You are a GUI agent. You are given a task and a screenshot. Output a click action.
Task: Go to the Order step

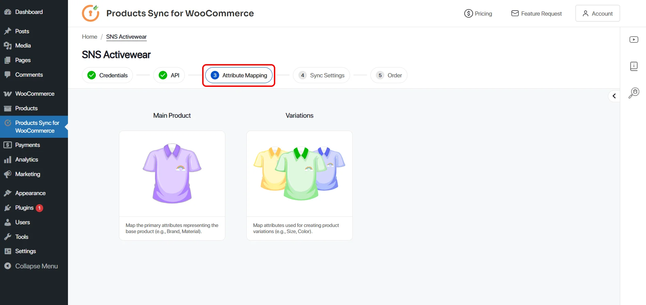[x=389, y=75]
